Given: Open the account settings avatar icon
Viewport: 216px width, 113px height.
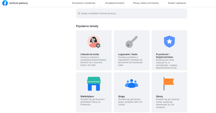Looking at the screenshot, I should point(94,42).
